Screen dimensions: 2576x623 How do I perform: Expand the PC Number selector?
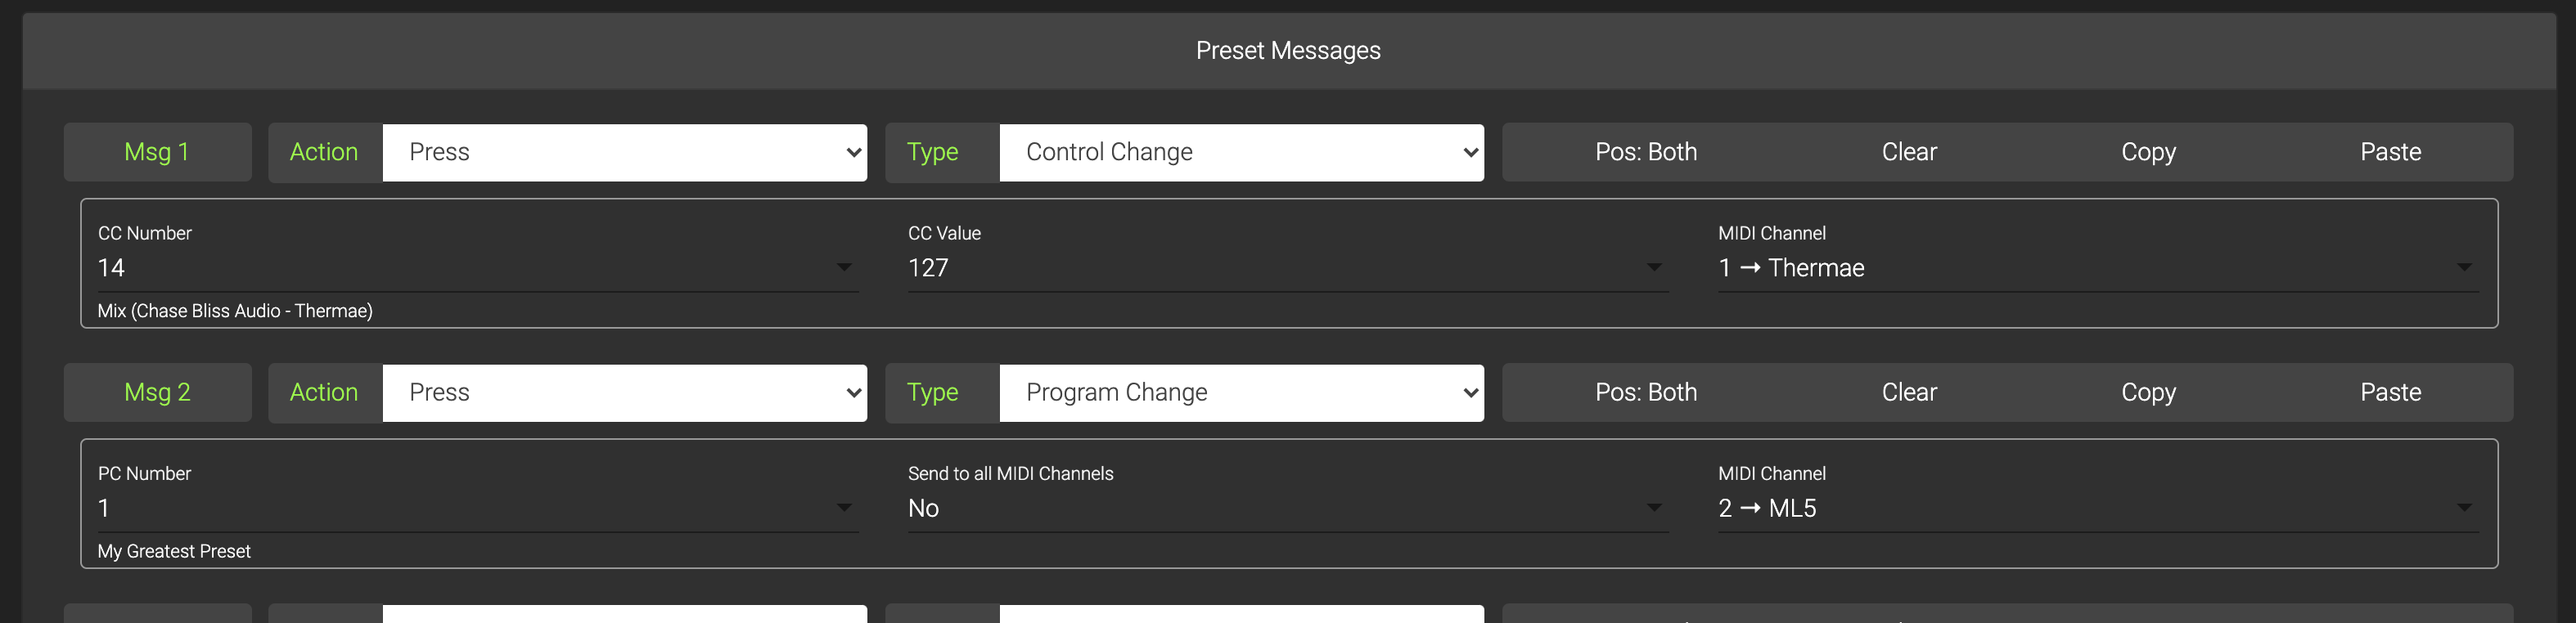click(x=477, y=509)
